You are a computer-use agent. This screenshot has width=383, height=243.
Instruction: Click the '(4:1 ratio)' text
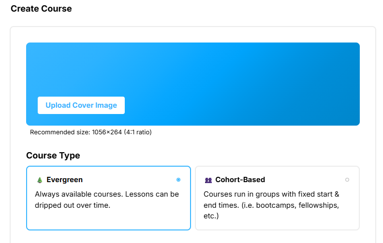[x=138, y=132]
